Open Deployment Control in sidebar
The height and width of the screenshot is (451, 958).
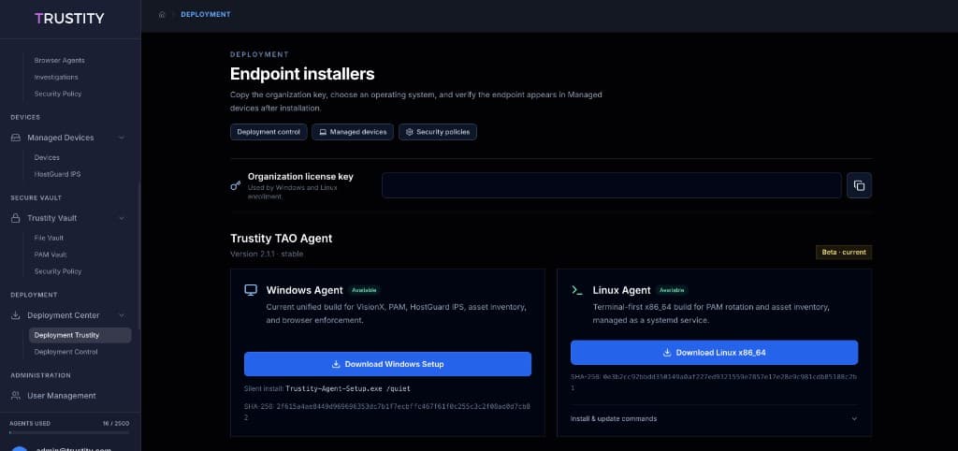[x=66, y=352]
